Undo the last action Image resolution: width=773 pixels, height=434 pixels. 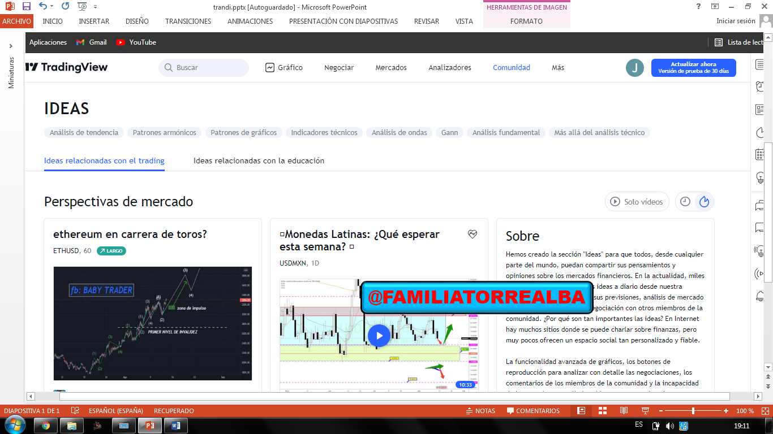(43, 7)
